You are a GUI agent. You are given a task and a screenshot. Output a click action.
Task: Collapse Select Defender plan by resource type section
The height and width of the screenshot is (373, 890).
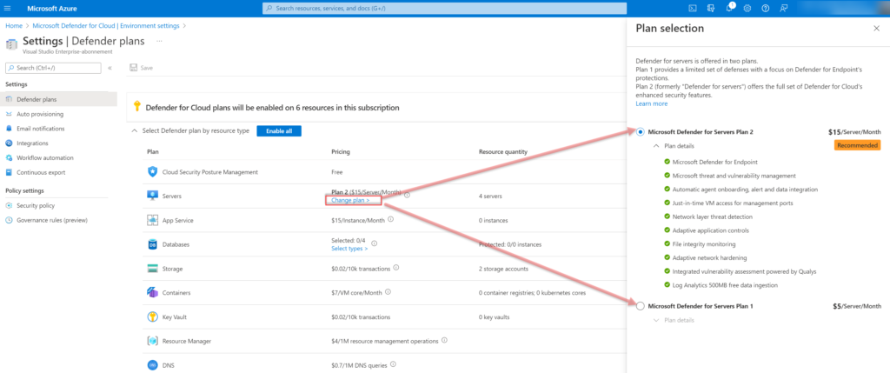click(134, 131)
